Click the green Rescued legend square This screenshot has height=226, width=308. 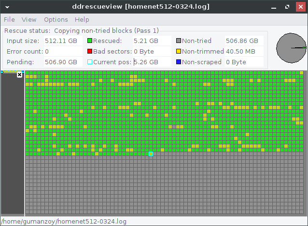[90, 41]
